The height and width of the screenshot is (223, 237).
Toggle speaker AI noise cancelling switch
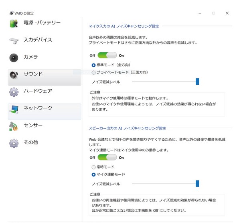107,157
